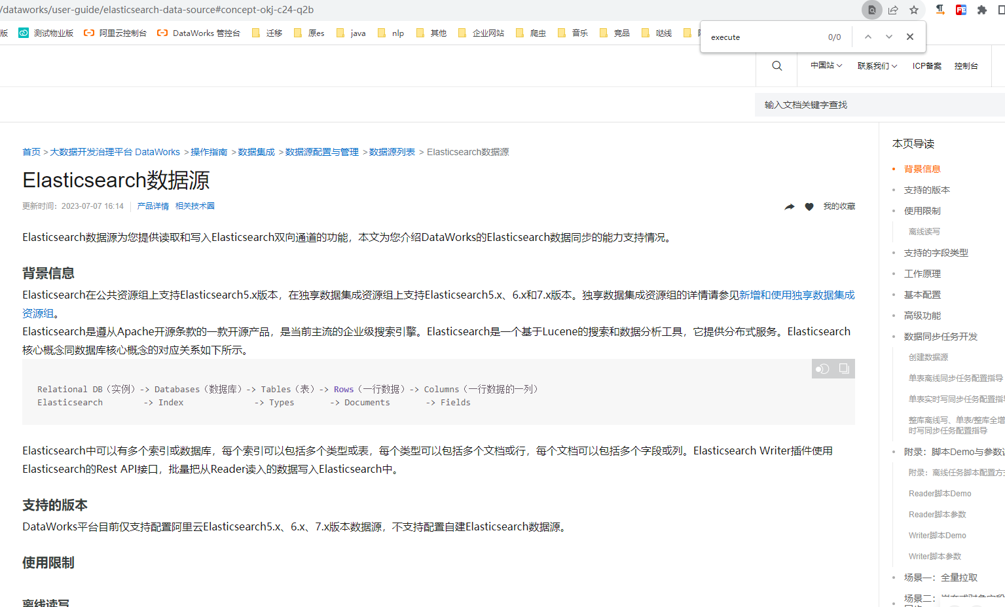
Task: Open the red FE extension icon
Action: pyautogui.click(x=961, y=10)
